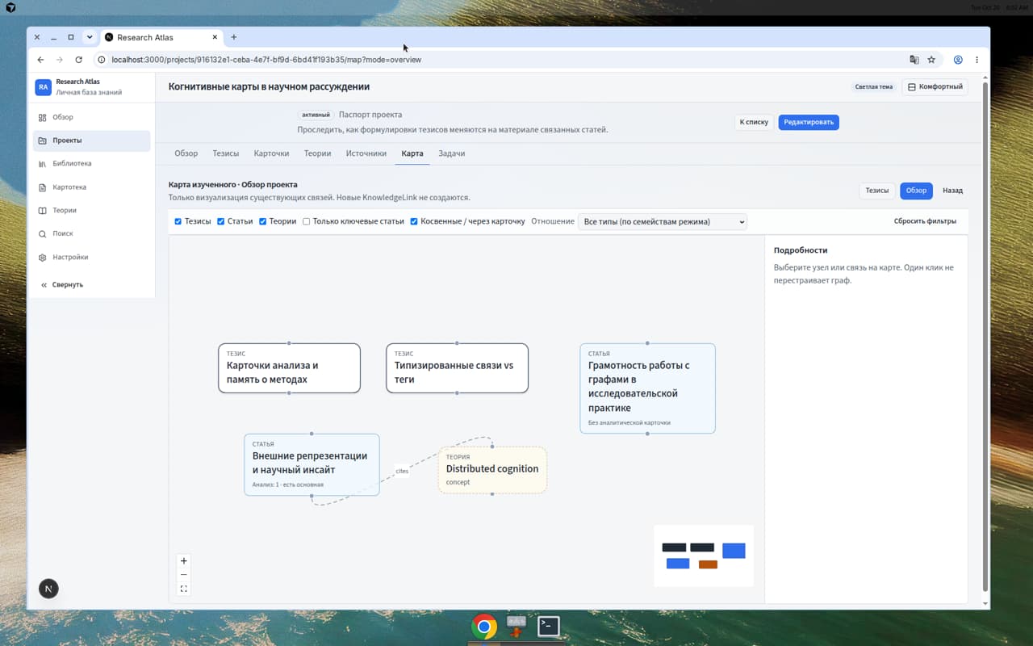The image size is (1033, 646).
Task: Zoom out on the map
Action: click(x=184, y=575)
